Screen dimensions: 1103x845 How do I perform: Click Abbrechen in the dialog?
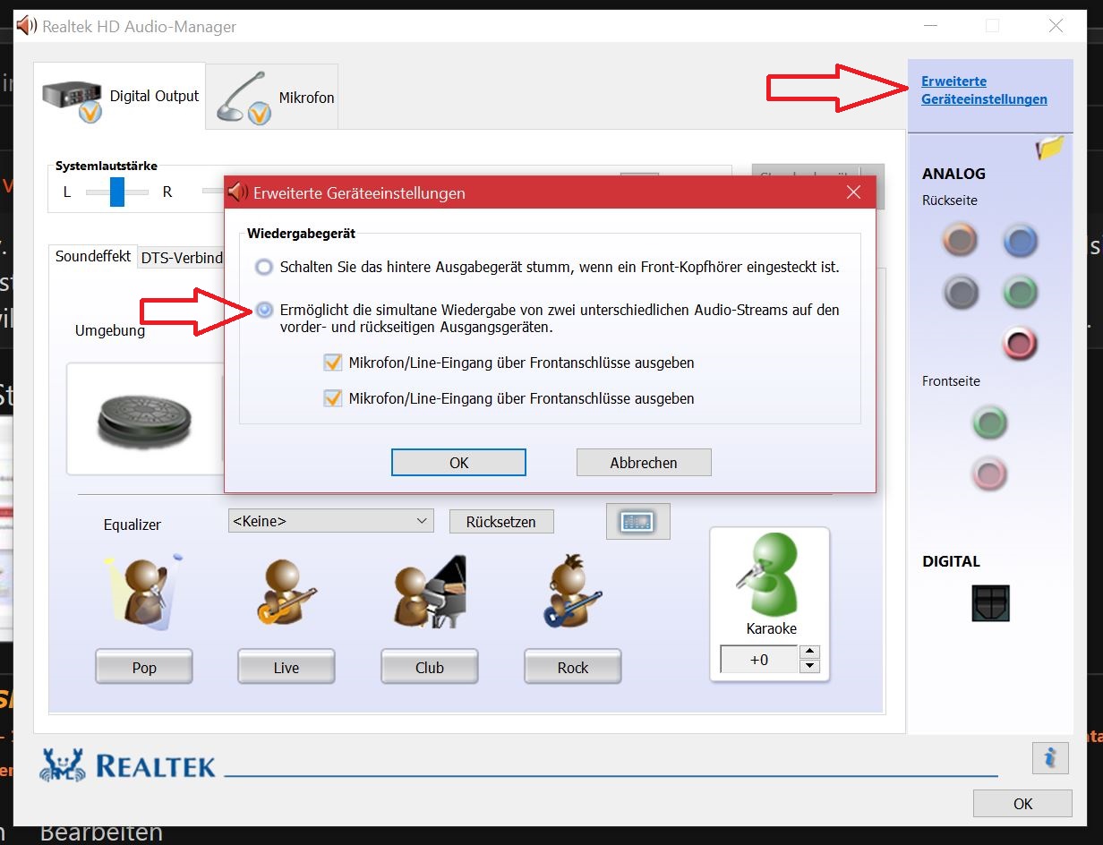(x=644, y=463)
